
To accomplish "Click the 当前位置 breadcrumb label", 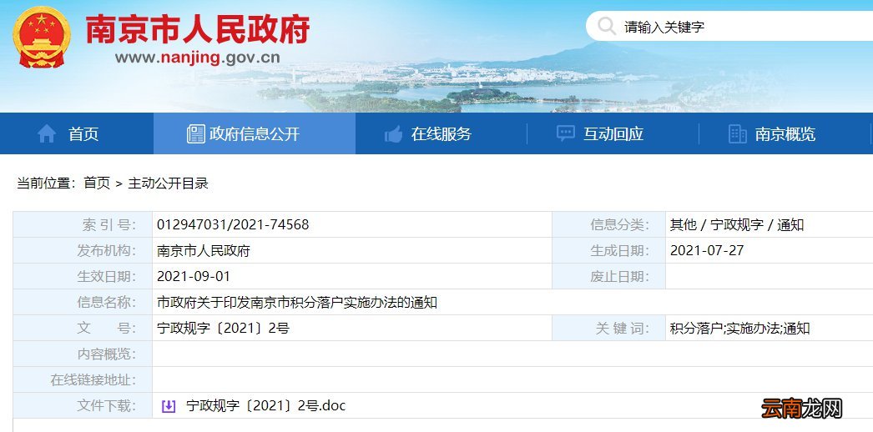I will 46,183.
